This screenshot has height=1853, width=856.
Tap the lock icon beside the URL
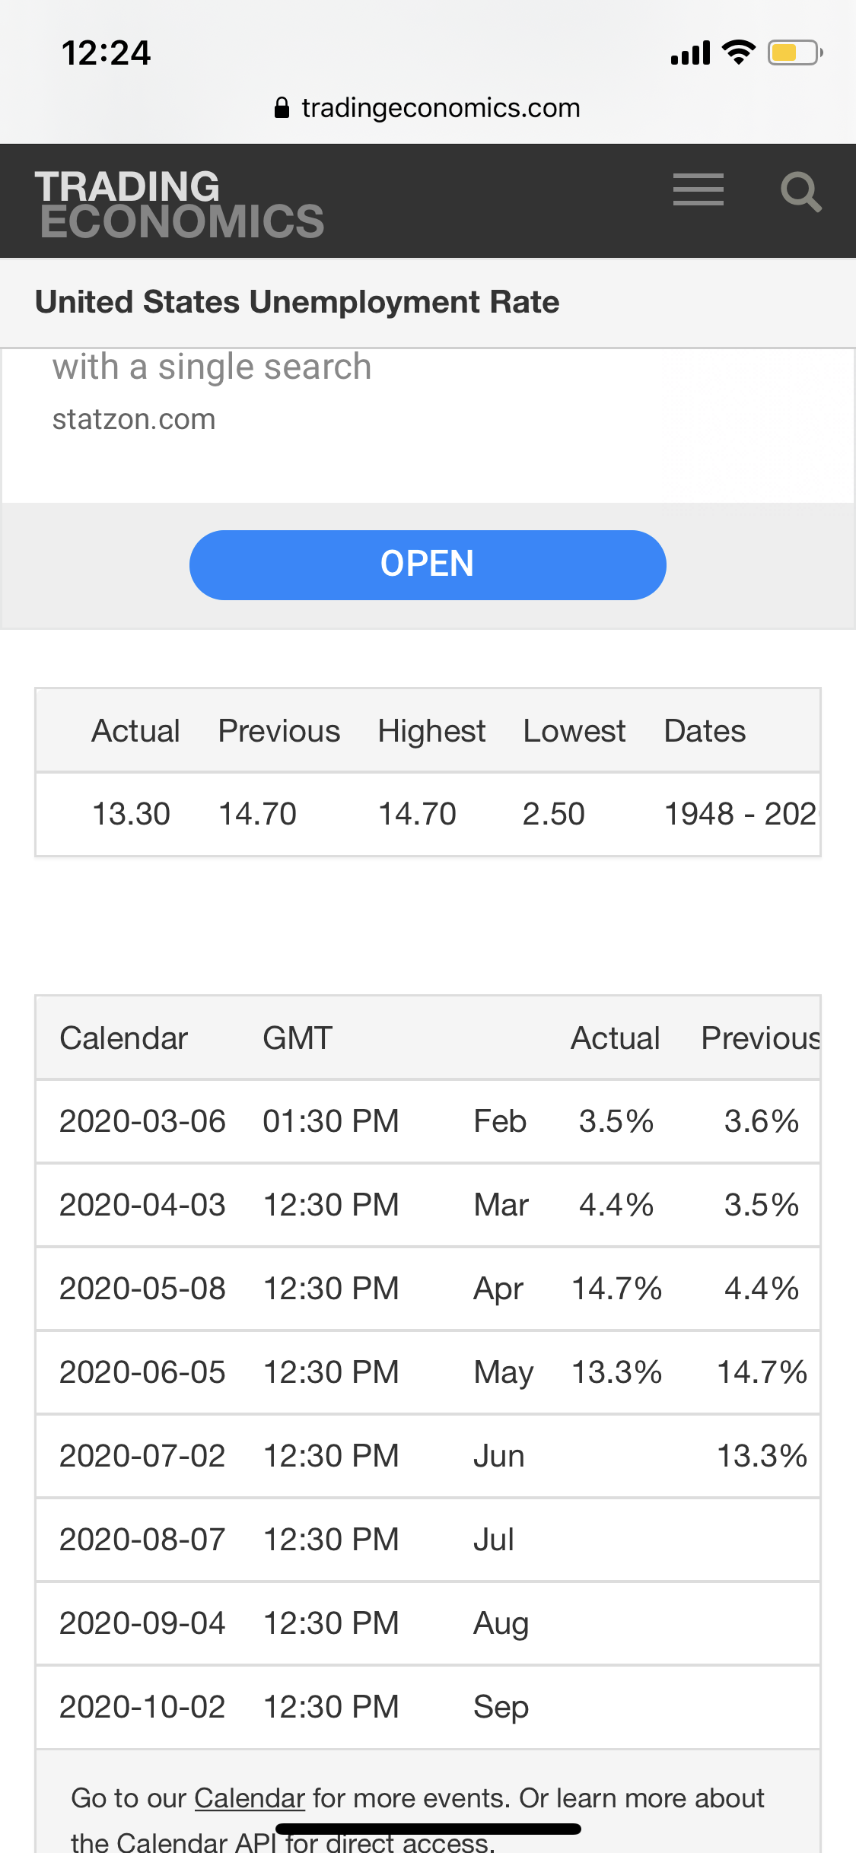(x=282, y=108)
